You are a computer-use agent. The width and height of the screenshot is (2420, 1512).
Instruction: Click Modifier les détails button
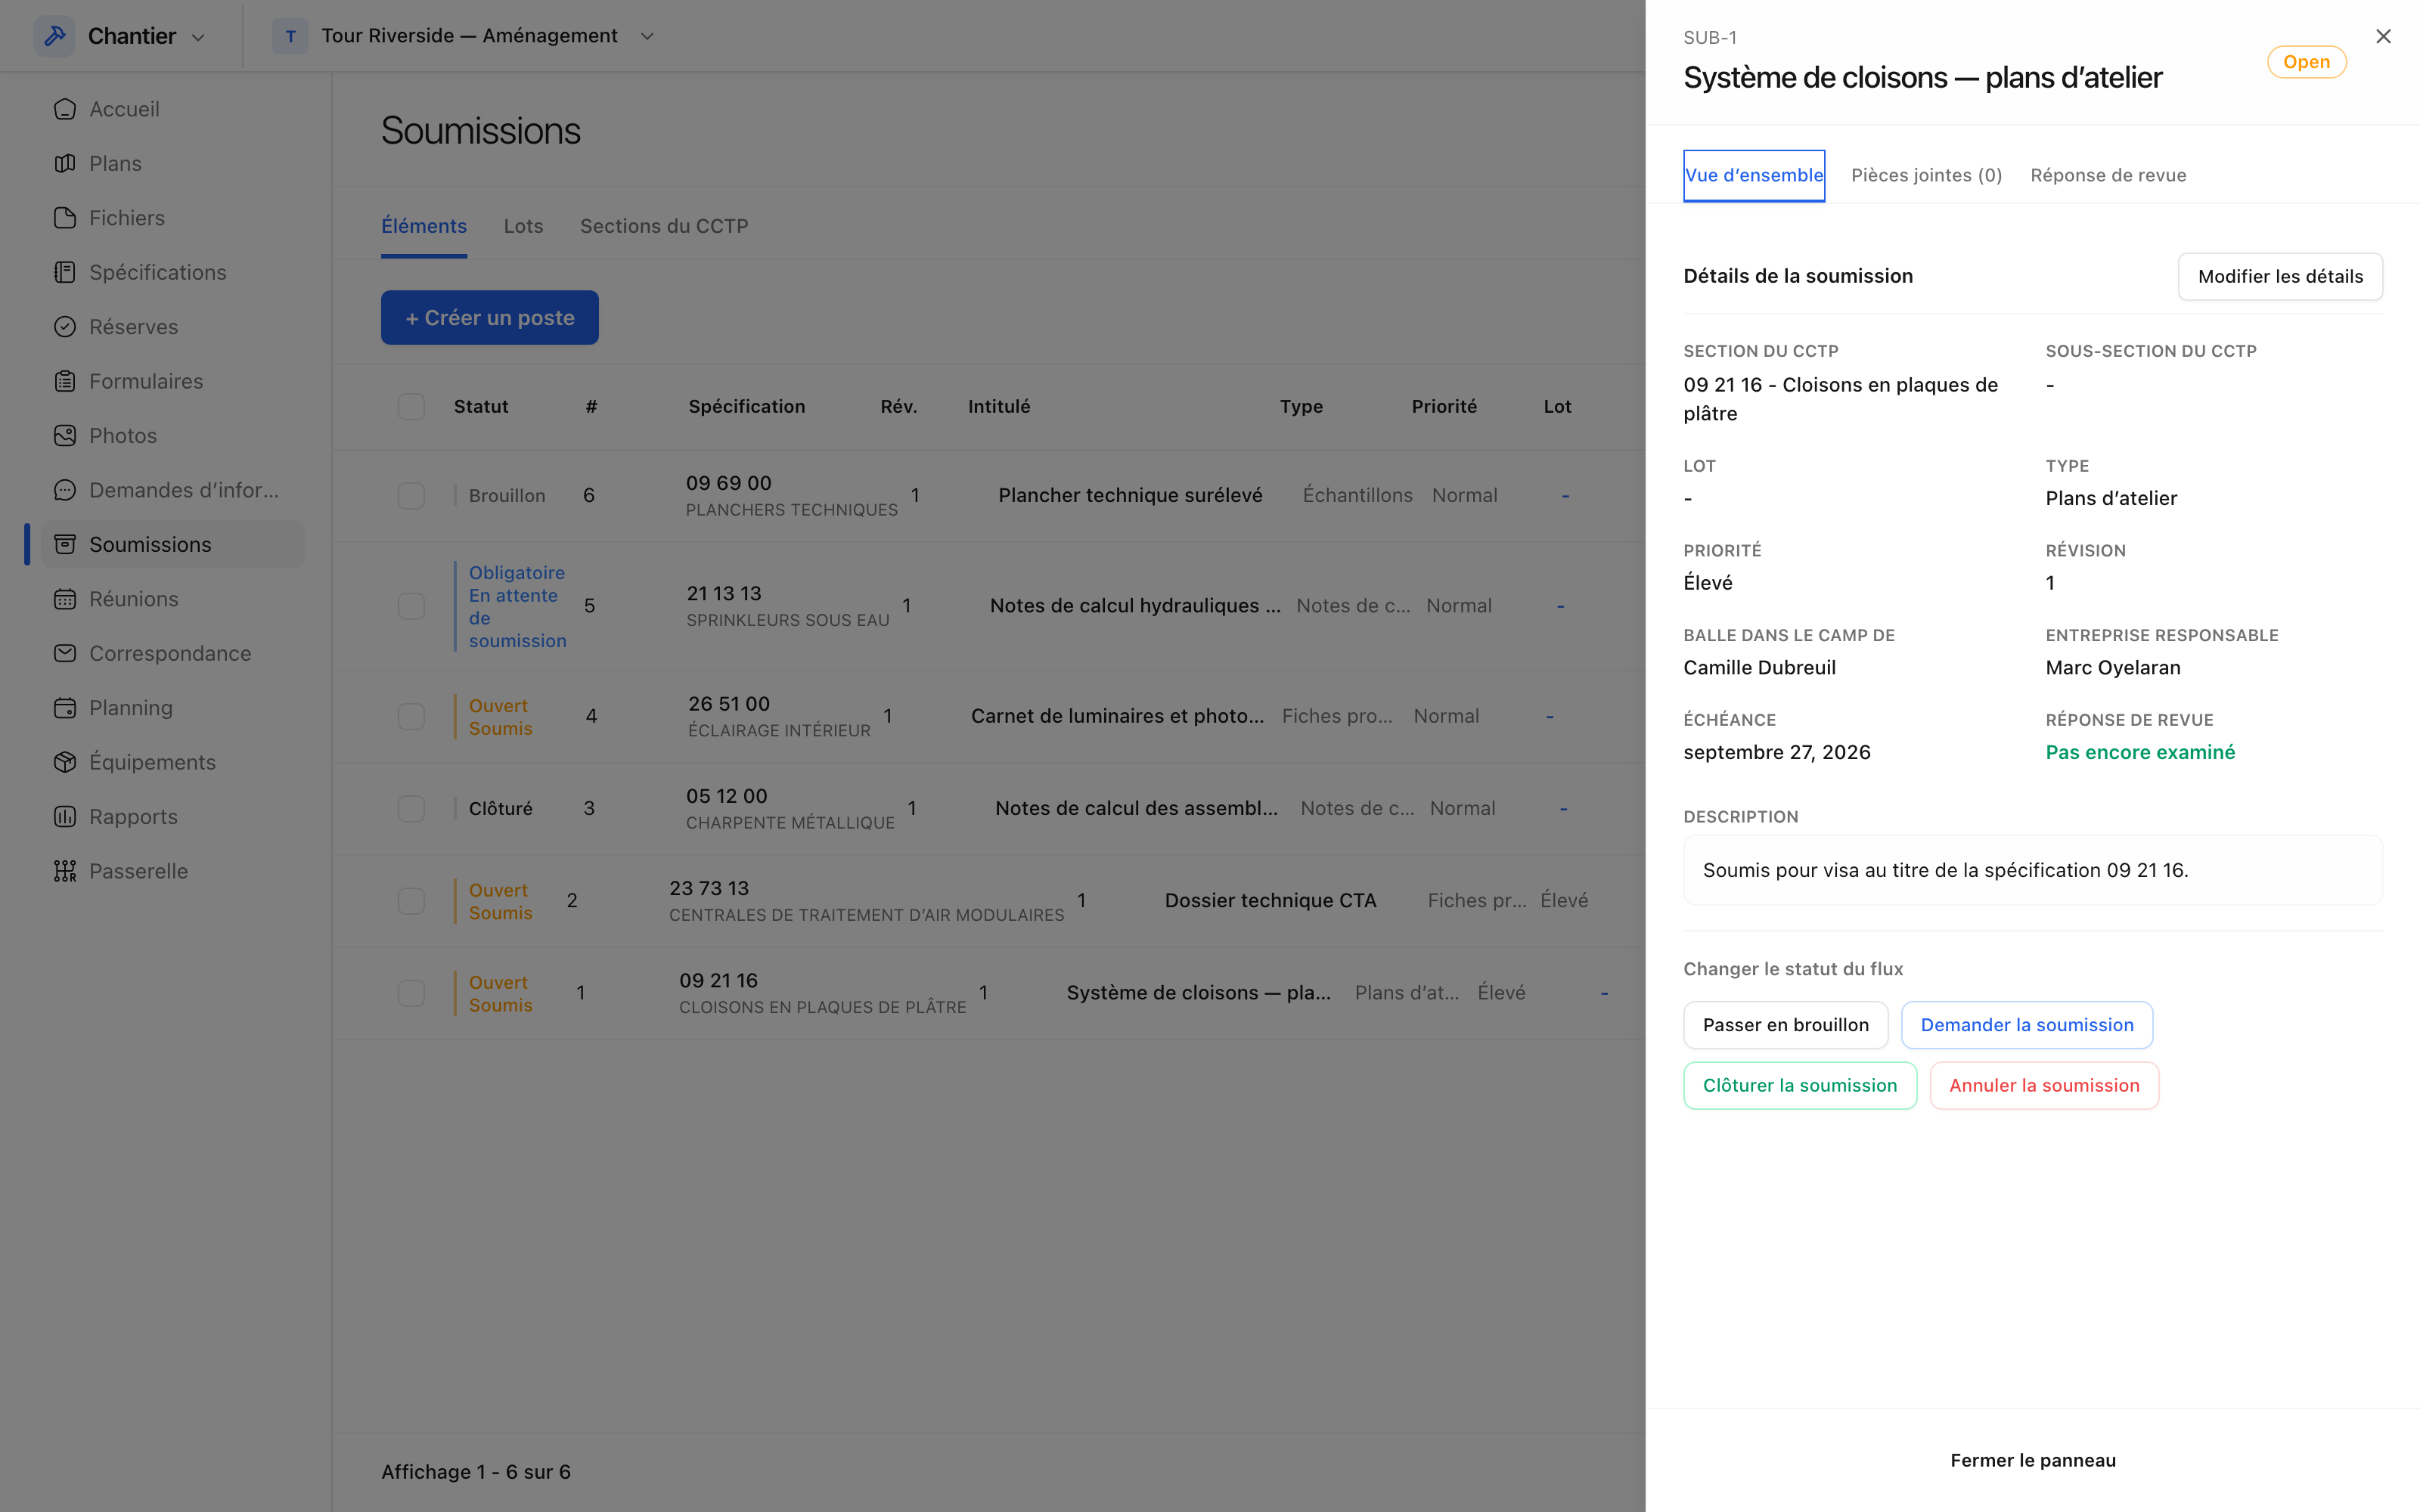[x=2280, y=276]
